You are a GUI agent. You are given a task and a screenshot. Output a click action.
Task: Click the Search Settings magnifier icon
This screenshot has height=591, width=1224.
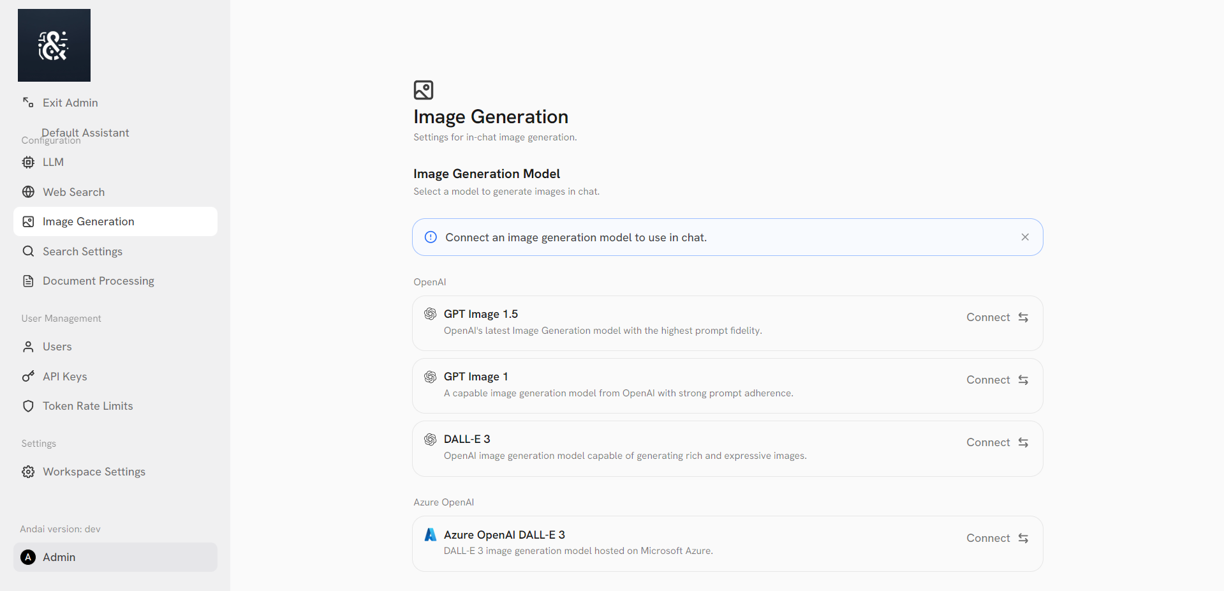pos(28,251)
